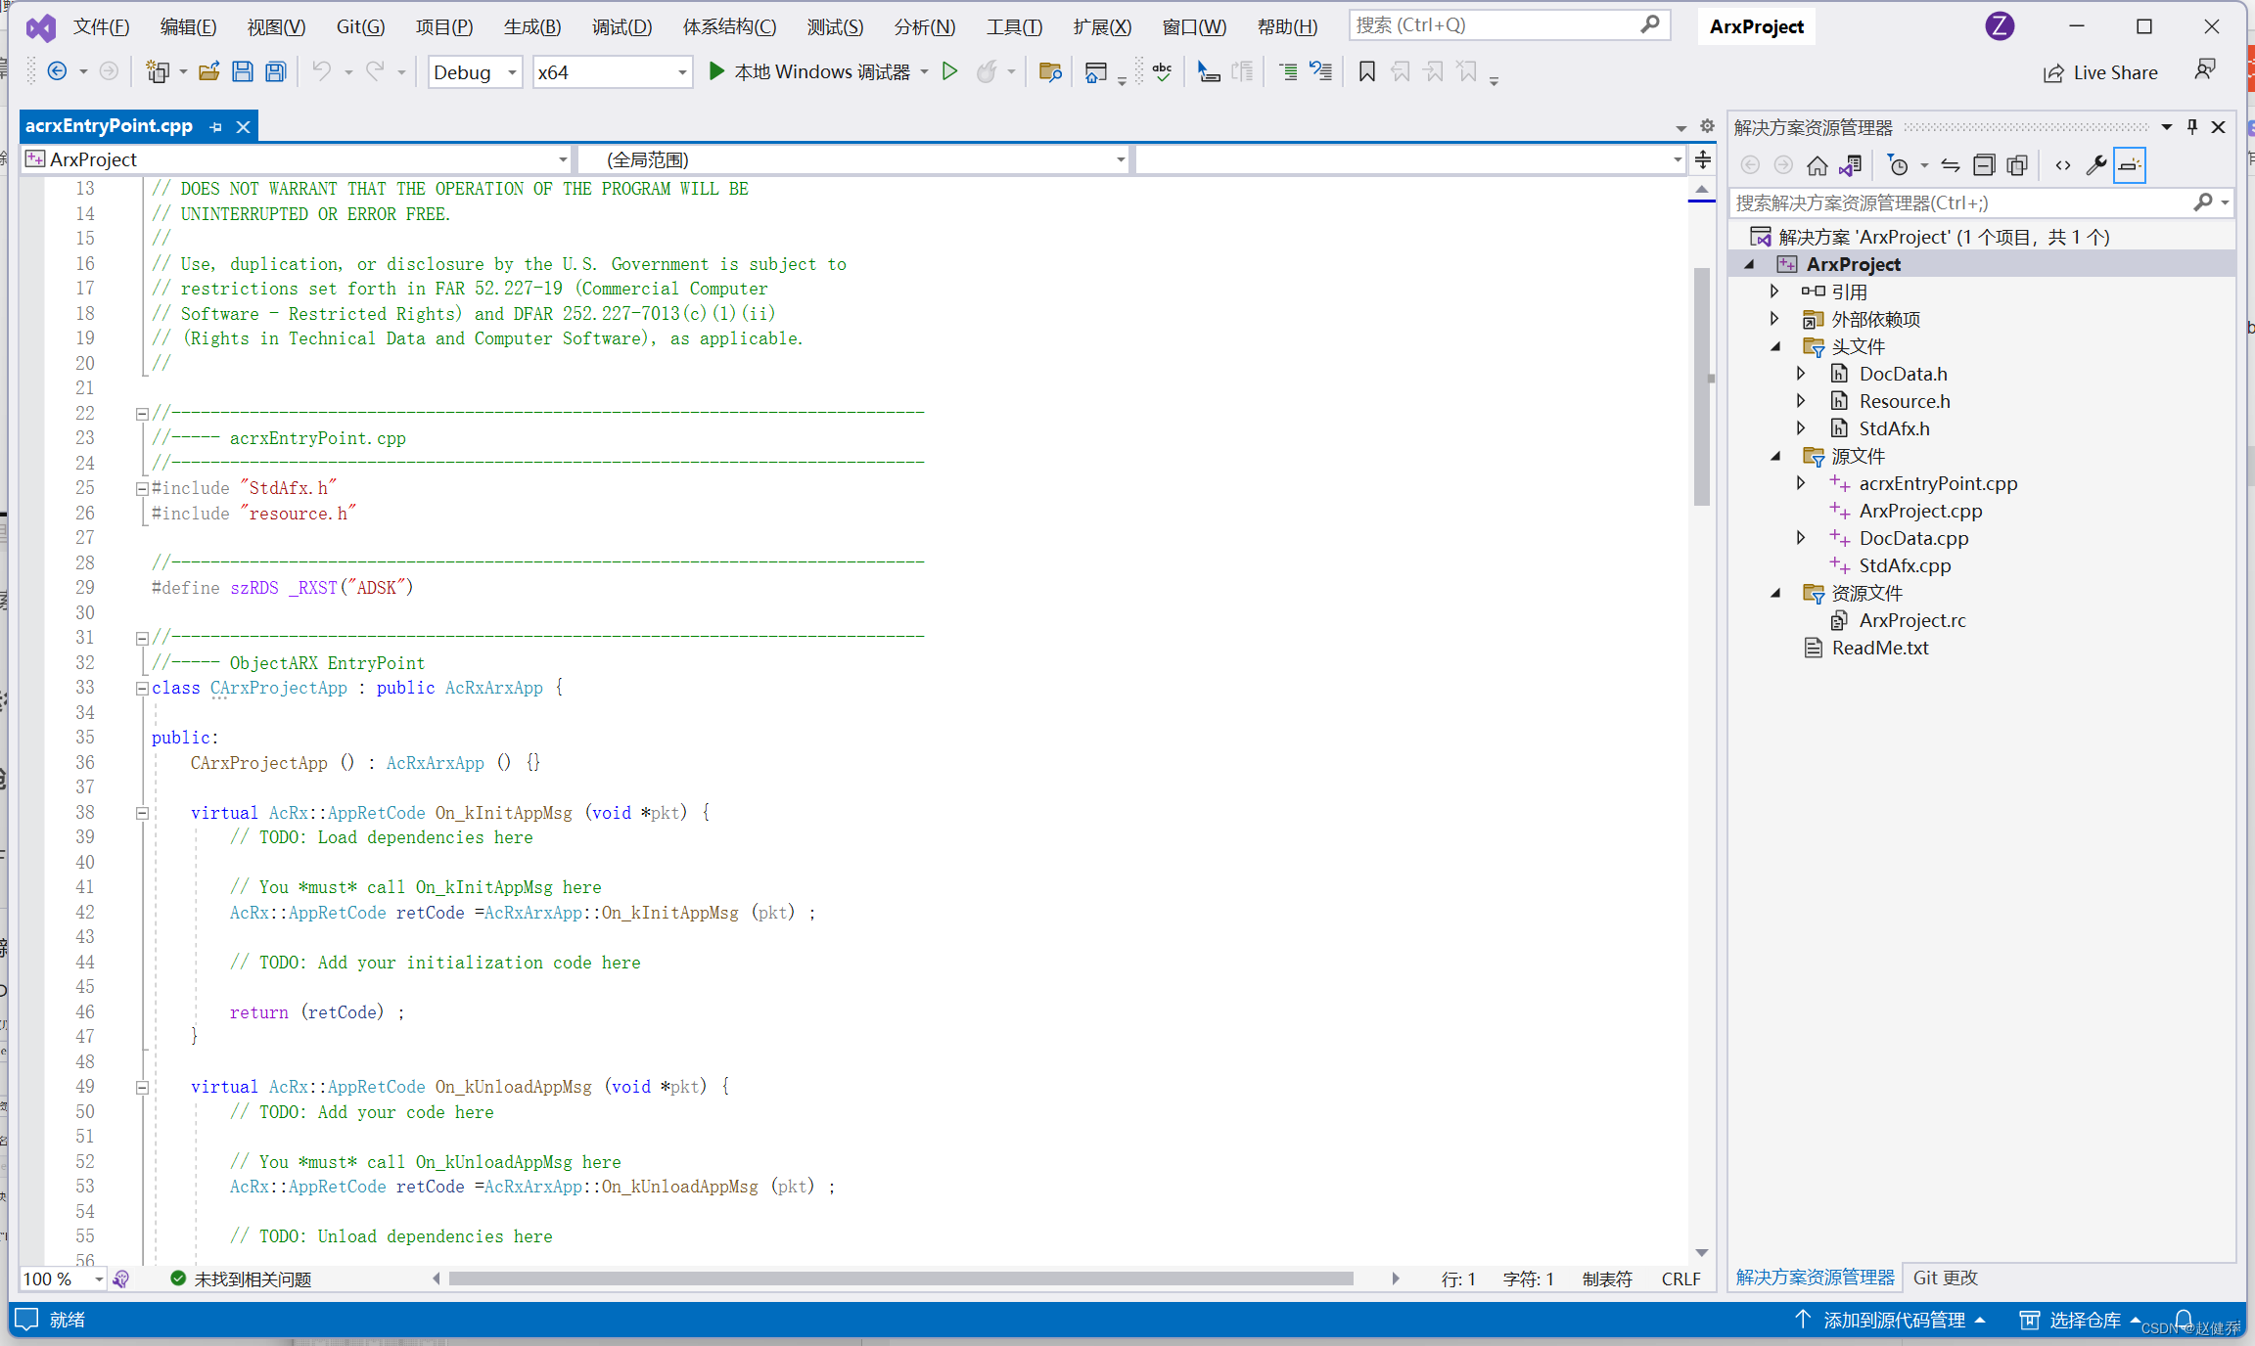Toggle pin on acrxEntryPoint.cpp tab
Image resolution: width=2255 pixels, height=1346 pixels.
tap(216, 127)
